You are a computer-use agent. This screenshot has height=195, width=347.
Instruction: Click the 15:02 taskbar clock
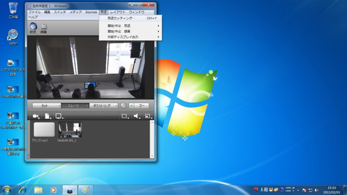[332, 190]
